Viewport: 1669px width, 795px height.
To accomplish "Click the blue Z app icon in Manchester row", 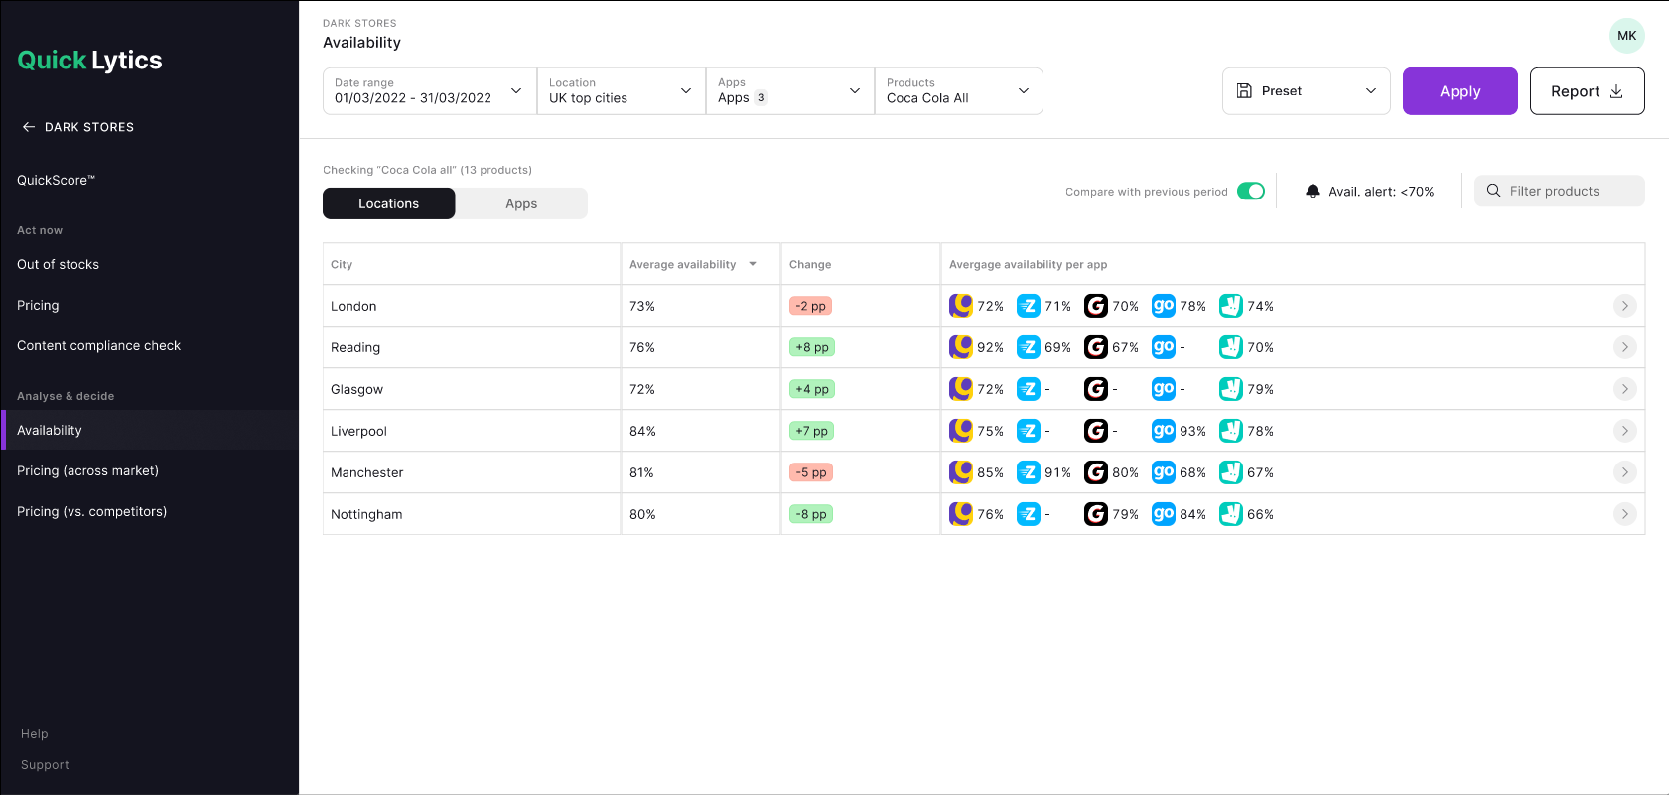I will (x=1029, y=472).
